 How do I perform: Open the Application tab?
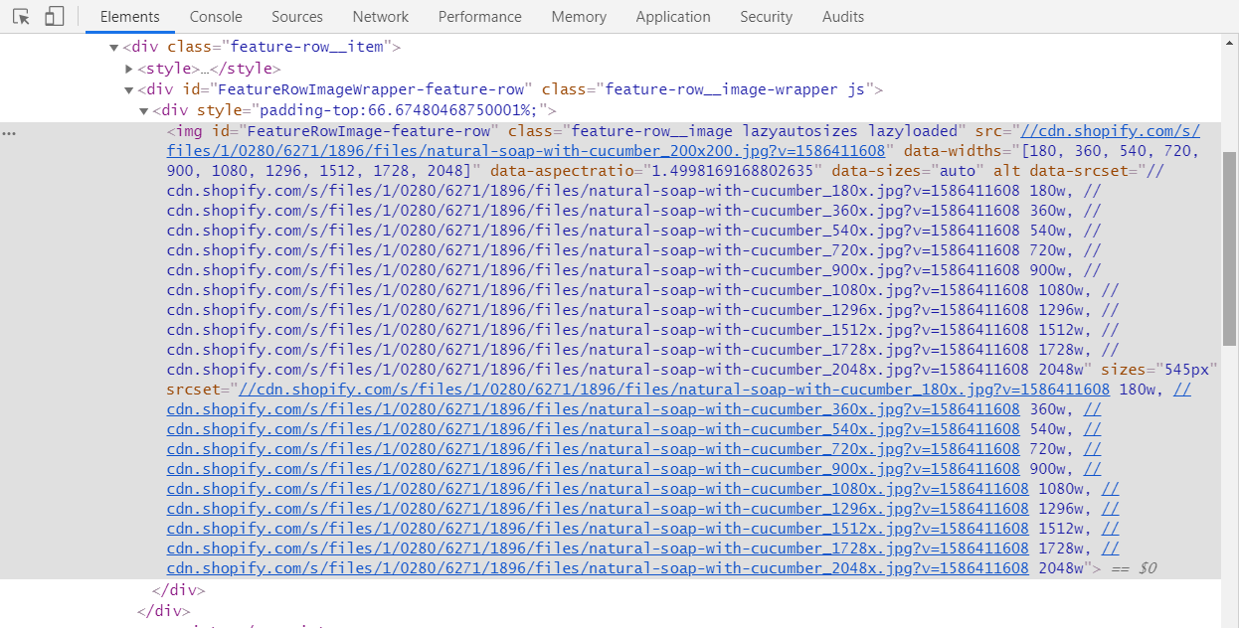[673, 16]
